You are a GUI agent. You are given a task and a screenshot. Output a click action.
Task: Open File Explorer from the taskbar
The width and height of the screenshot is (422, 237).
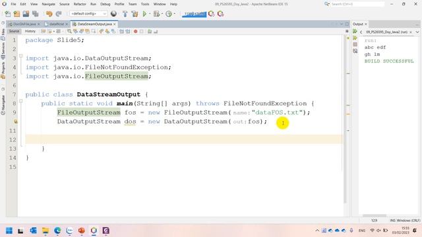pyautogui.click(x=45, y=230)
